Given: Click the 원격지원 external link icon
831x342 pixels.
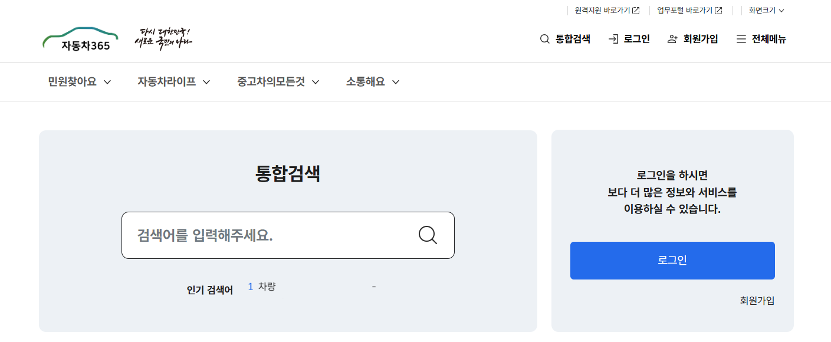Looking at the screenshot, I should [x=636, y=9].
